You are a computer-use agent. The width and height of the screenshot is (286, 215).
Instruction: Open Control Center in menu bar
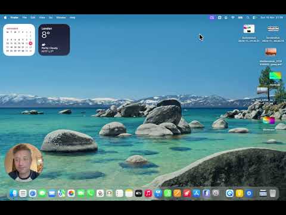click(x=254, y=17)
